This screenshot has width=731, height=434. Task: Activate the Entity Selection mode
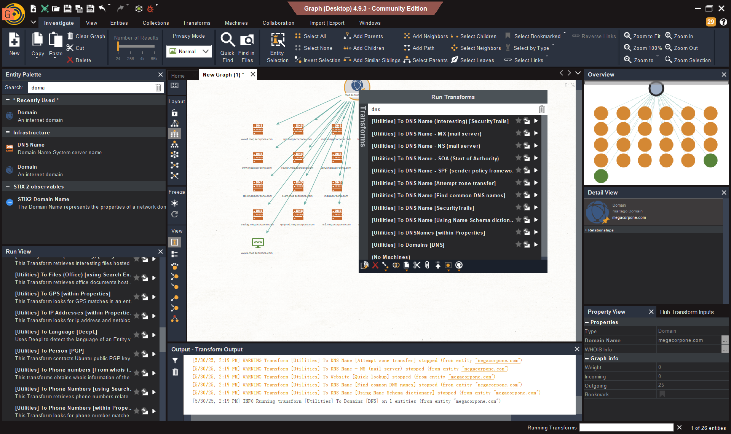coord(278,47)
